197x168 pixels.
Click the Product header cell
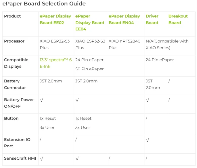pos(12,16)
